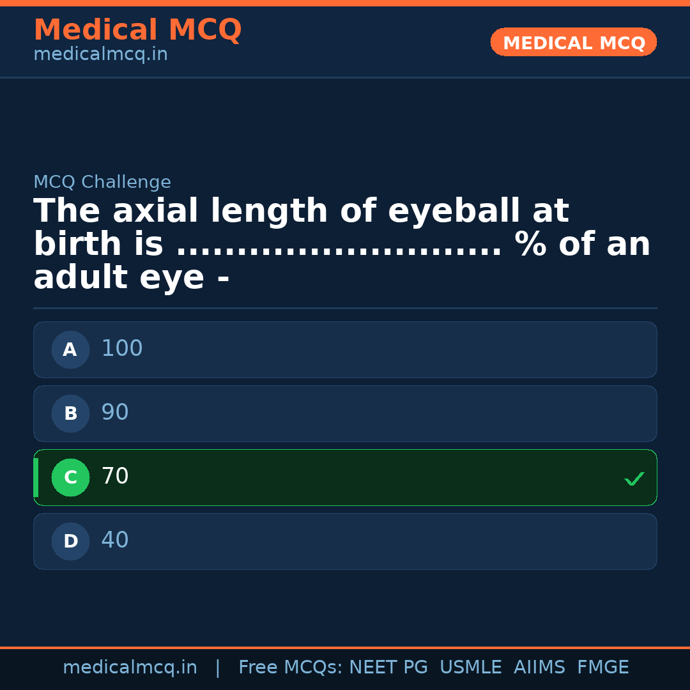Select answer option B showing 90

[345, 413]
